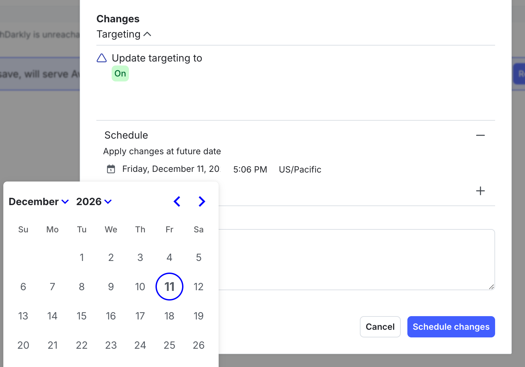Click the Schedule changes button
This screenshot has width=525, height=367.
[451, 327]
